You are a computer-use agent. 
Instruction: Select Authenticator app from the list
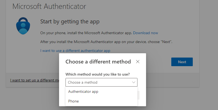coord(101,92)
